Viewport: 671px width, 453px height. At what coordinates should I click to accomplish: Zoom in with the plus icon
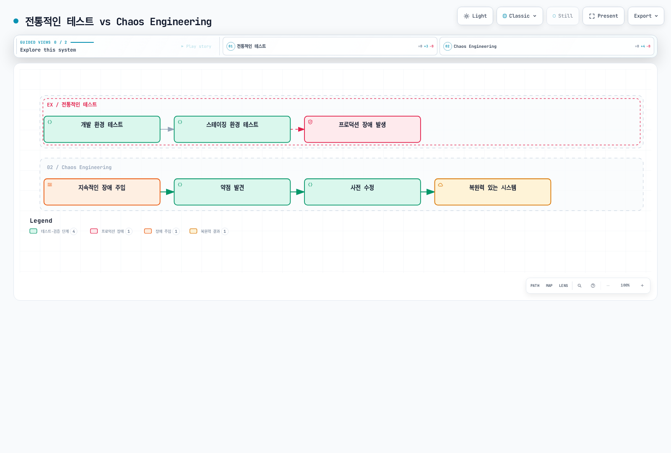tap(642, 286)
